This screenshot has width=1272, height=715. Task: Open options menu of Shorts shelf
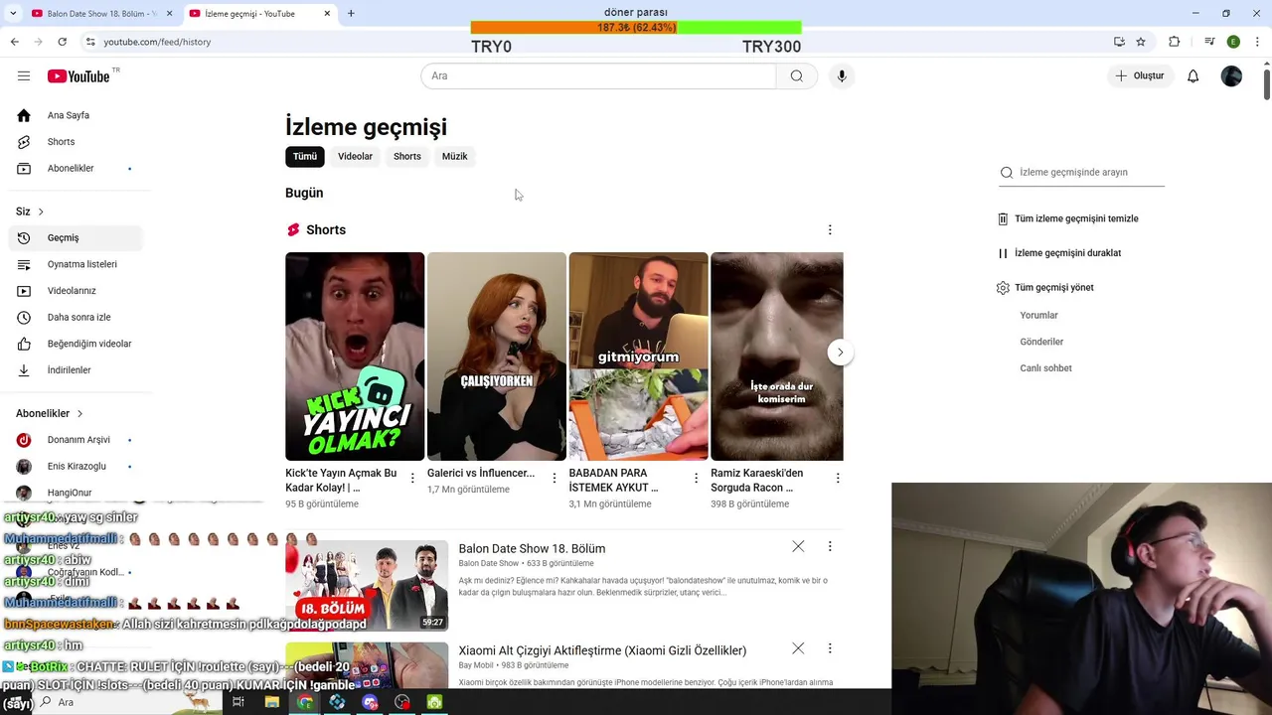830,230
